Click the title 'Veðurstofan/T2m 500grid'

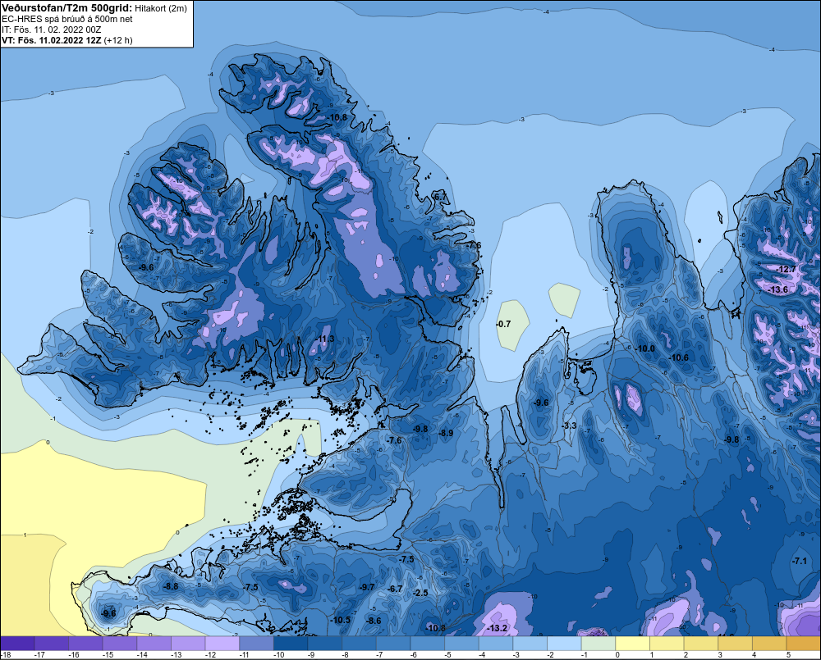click(67, 8)
